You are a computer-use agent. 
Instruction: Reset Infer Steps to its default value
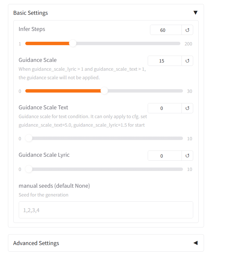pyautogui.click(x=187, y=30)
